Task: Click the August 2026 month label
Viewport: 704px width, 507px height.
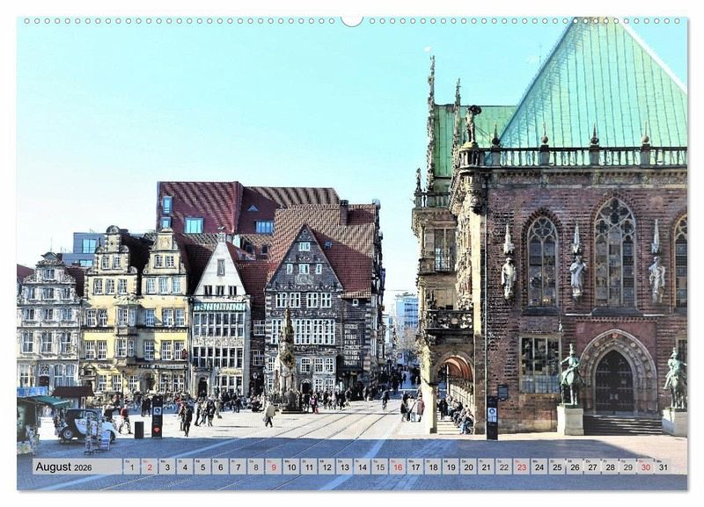Action: click(x=64, y=467)
